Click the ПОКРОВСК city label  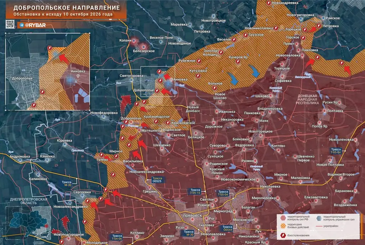click(x=192, y=216)
